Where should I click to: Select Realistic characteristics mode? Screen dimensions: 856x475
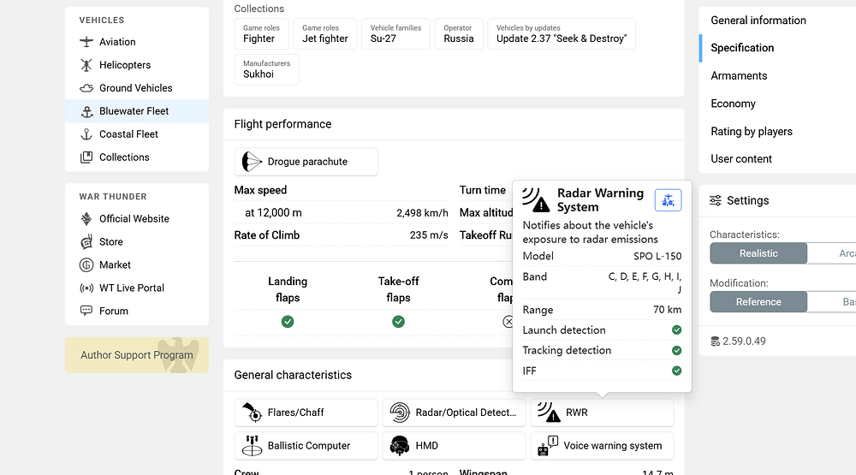(x=758, y=253)
